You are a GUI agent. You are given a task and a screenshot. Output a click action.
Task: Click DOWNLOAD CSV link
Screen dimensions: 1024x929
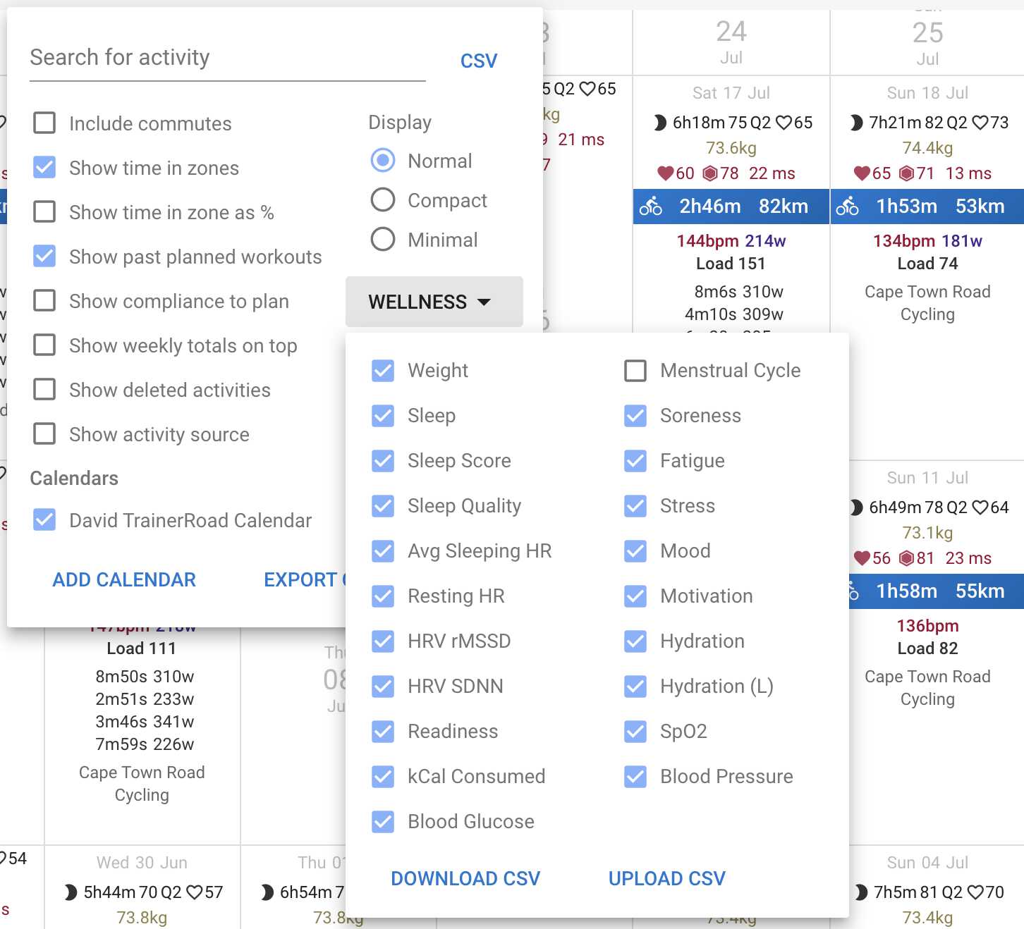[465, 878]
